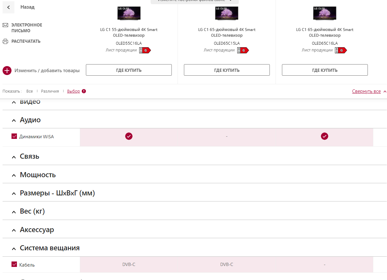
Task: Go back via Назад text
Action: [27, 7]
